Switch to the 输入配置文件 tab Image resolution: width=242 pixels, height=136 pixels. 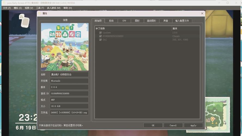[x=182, y=21]
